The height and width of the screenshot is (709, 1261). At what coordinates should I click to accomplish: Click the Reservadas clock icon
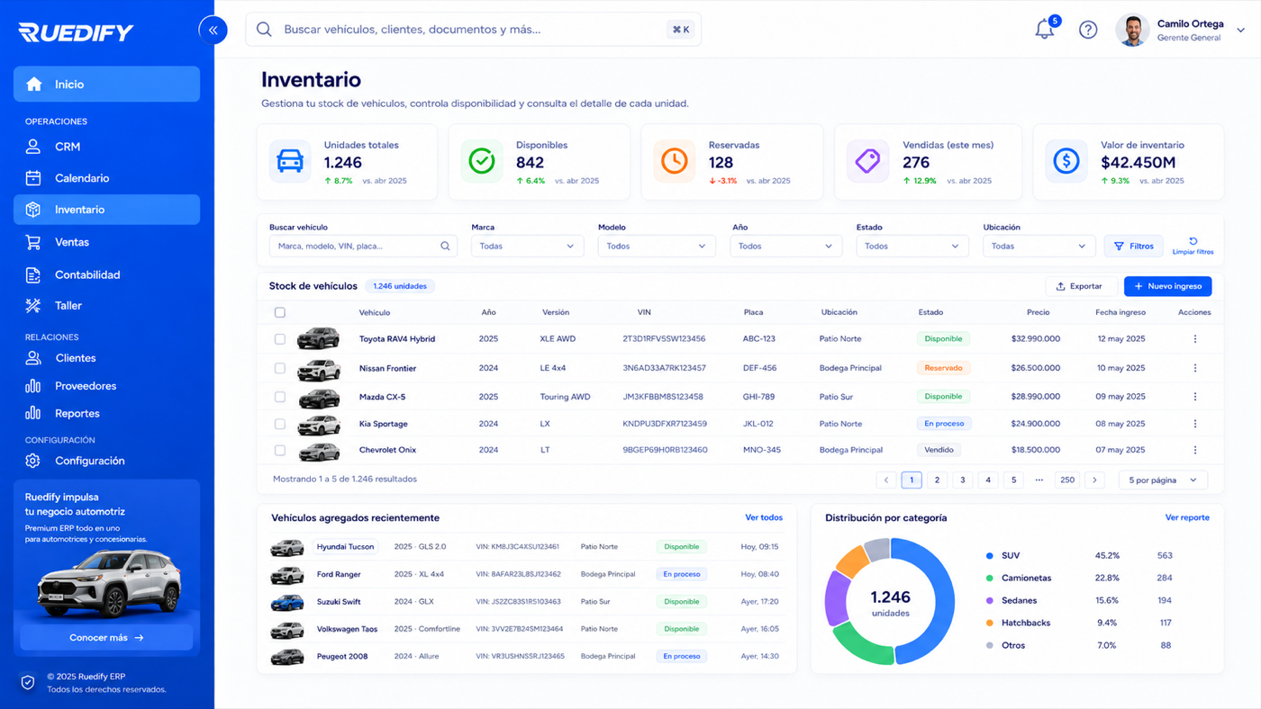(x=674, y=161)
